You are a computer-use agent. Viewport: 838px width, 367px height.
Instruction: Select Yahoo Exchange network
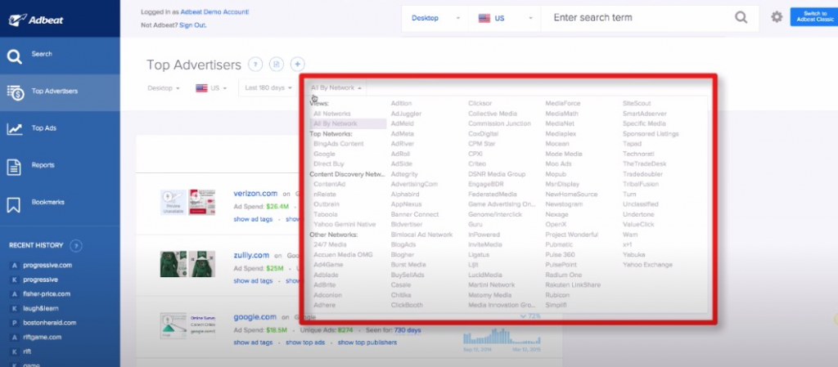click(x=647, y=265)
